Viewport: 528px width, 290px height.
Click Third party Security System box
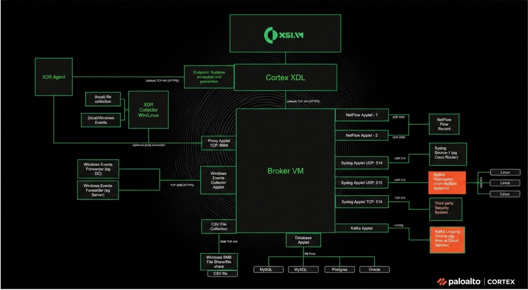click(x=446, y=210)
